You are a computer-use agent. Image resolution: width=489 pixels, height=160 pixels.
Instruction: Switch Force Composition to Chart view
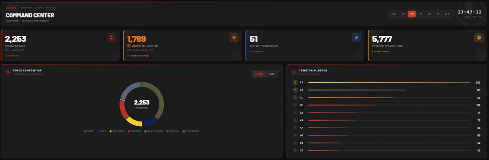[x=259, y=74]
